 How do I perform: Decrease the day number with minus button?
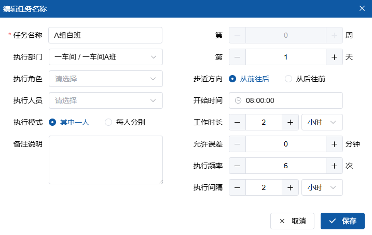237,57
